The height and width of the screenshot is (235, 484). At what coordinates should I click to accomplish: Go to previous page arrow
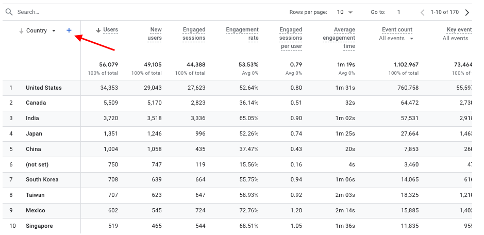423,12
